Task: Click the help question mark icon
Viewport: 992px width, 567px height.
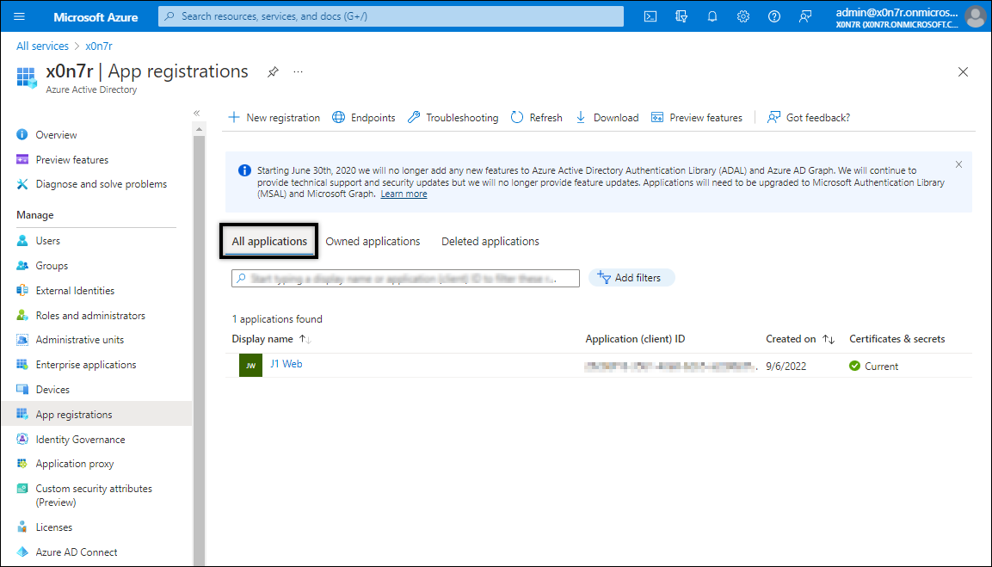Action: click(774, 16)
